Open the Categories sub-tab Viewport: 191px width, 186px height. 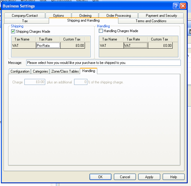pos(40,71)
